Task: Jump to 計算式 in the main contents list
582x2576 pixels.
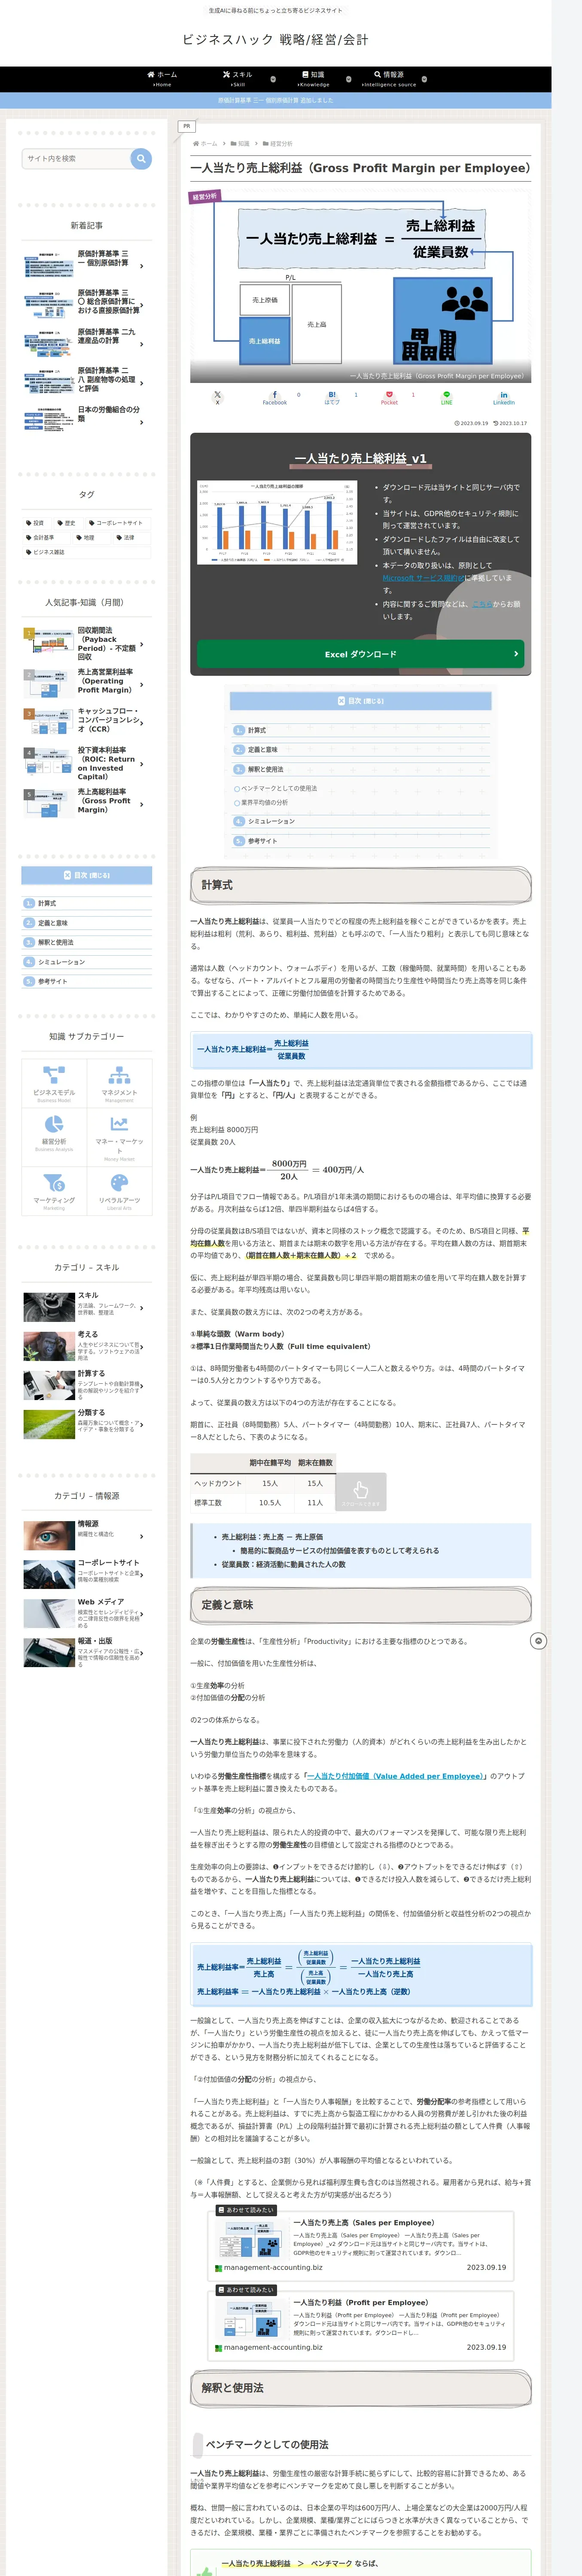Action: pos(257,730)
